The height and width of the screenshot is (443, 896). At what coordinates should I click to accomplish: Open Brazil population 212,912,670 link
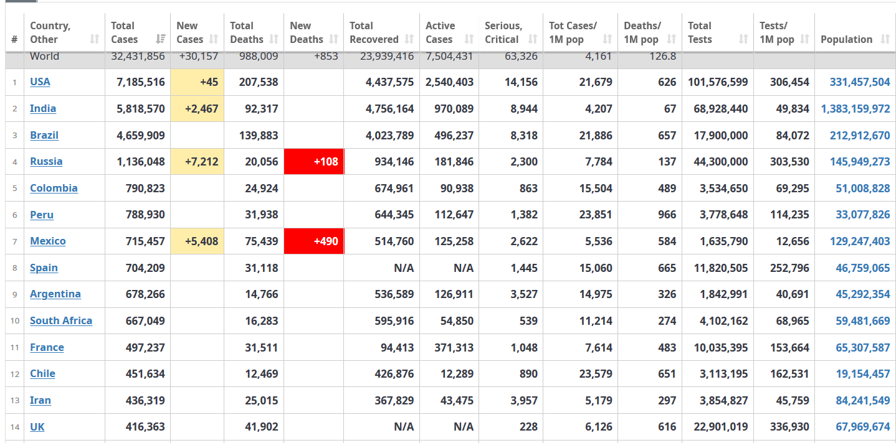pos(860,136)
